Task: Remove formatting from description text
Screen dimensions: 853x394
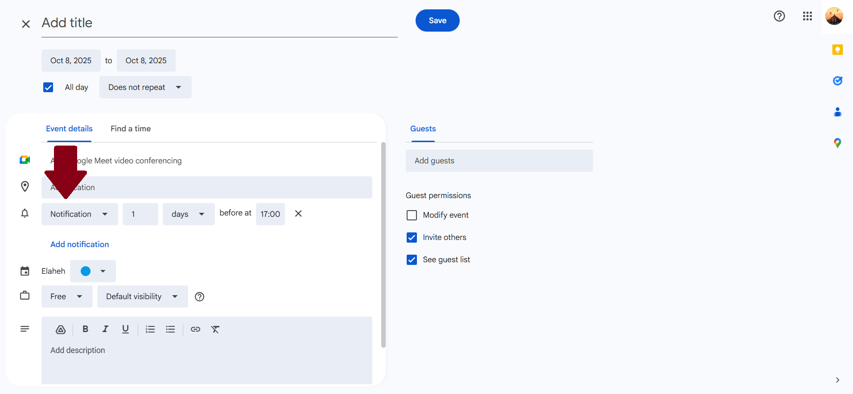Action: point(215,329)
